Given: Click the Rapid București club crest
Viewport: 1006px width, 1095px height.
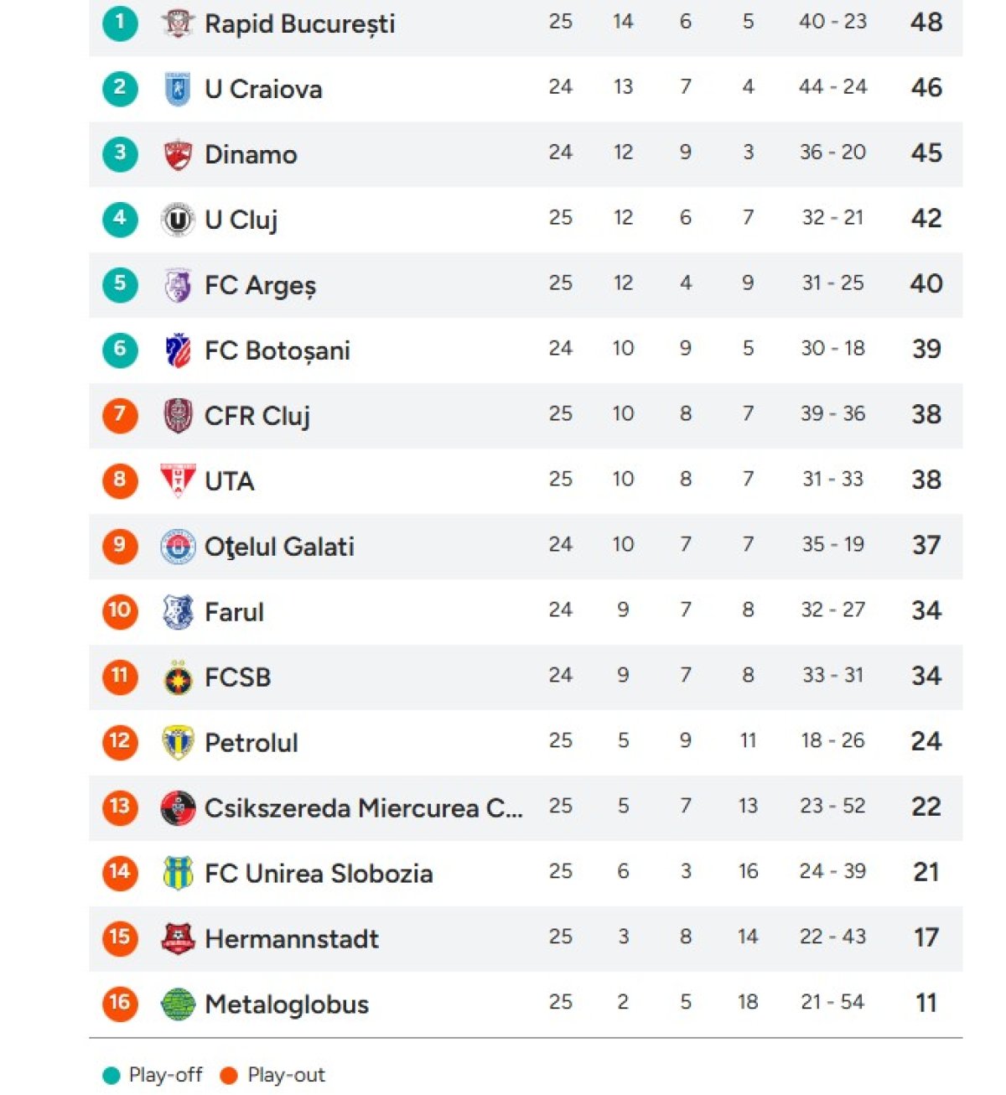Looking at the screenshot, I should [x=177, y=23].
